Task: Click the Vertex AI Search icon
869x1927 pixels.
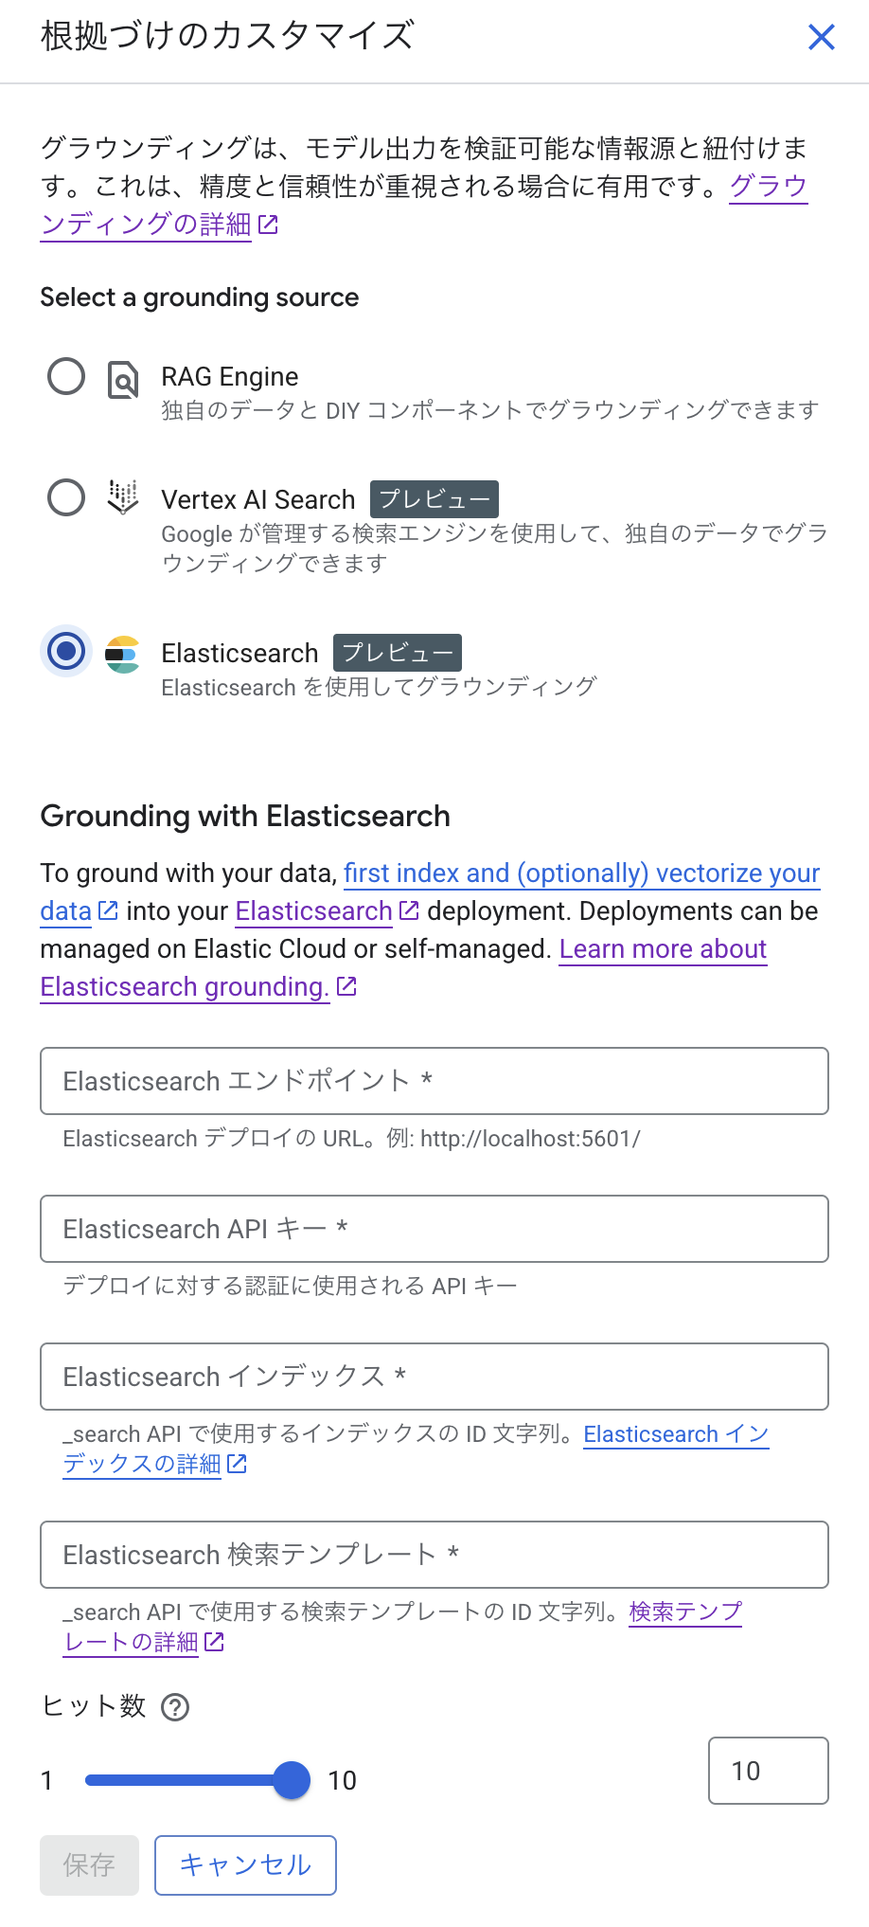Action: point(123,497)
